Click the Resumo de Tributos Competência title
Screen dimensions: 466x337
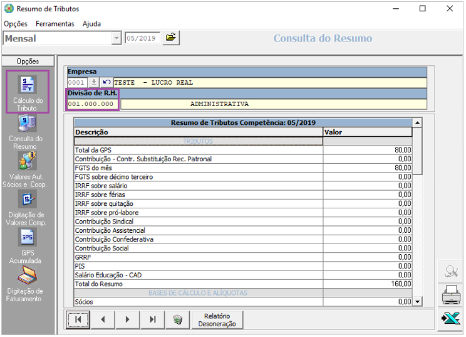tap(243, 122)
